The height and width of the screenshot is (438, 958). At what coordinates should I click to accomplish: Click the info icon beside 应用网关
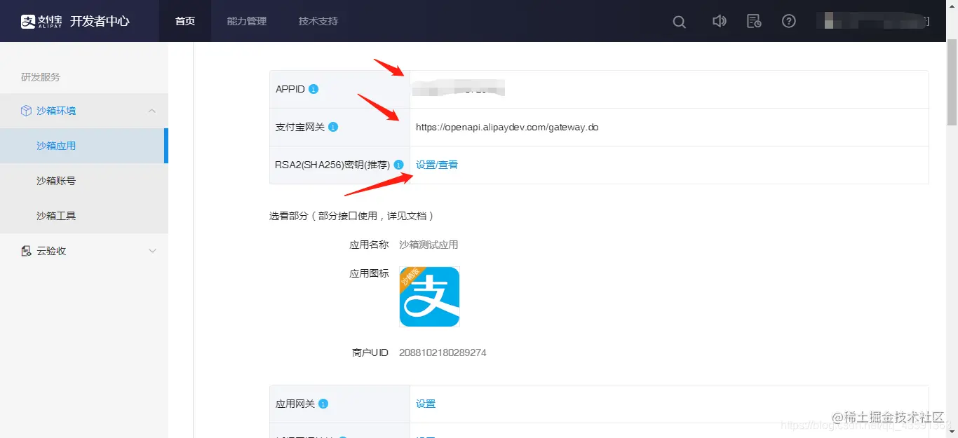tap(323, 404)
